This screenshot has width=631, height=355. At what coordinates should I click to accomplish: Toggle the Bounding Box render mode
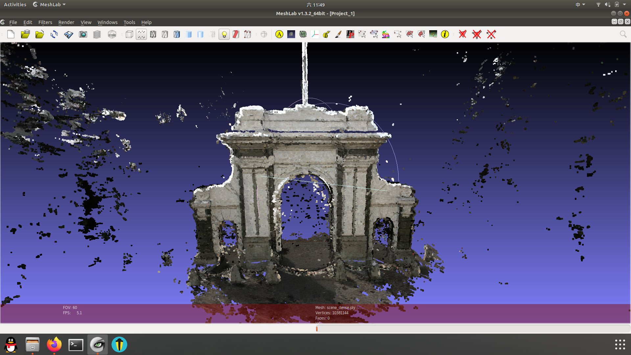click(129, 34)
